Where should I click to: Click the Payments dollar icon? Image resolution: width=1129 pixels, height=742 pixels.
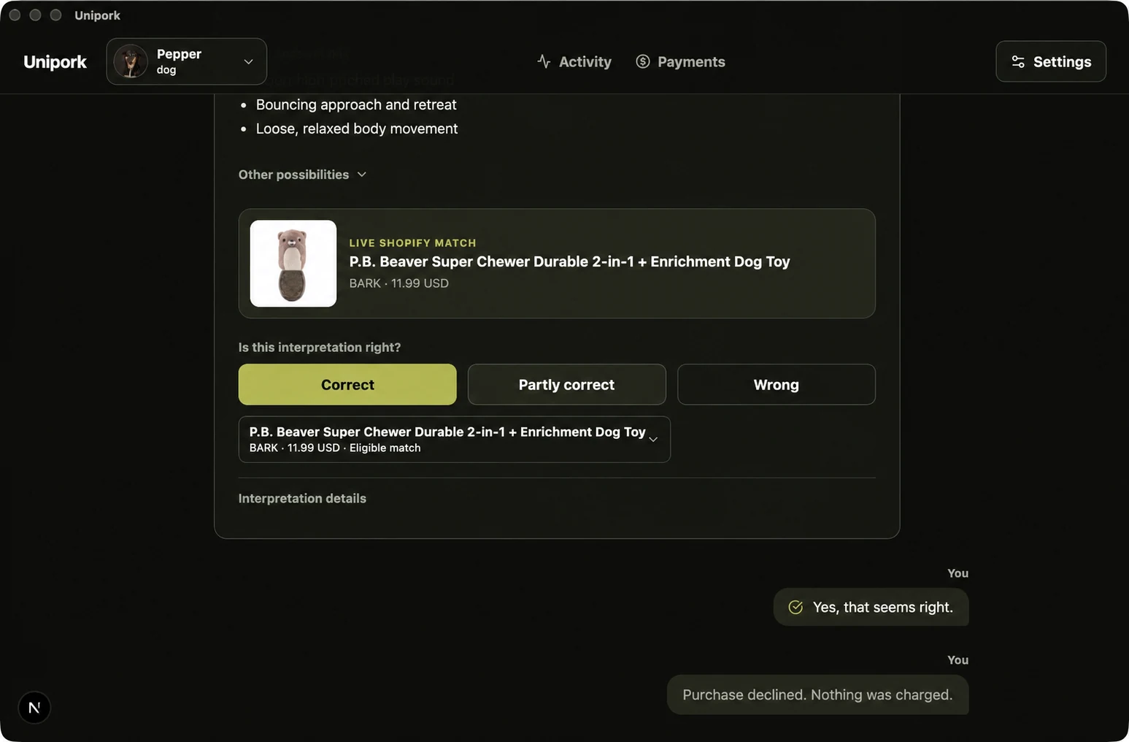pos(642,61)
